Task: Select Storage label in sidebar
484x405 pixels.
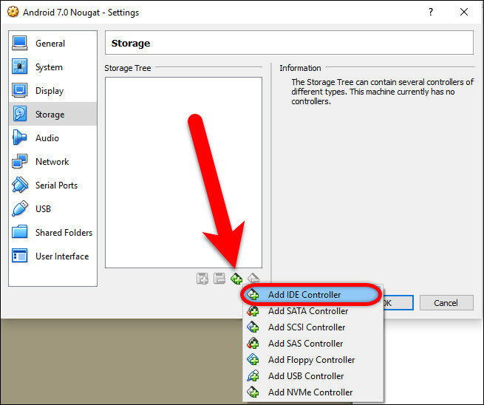Action: point(50,115)
